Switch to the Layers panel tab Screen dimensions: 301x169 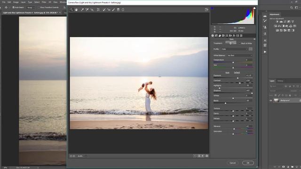tap(272, 81)
